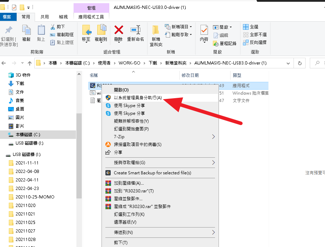Click Paste Shortcut (貼上捷徑)
The image size is (325, 247).
click(62, 43)
